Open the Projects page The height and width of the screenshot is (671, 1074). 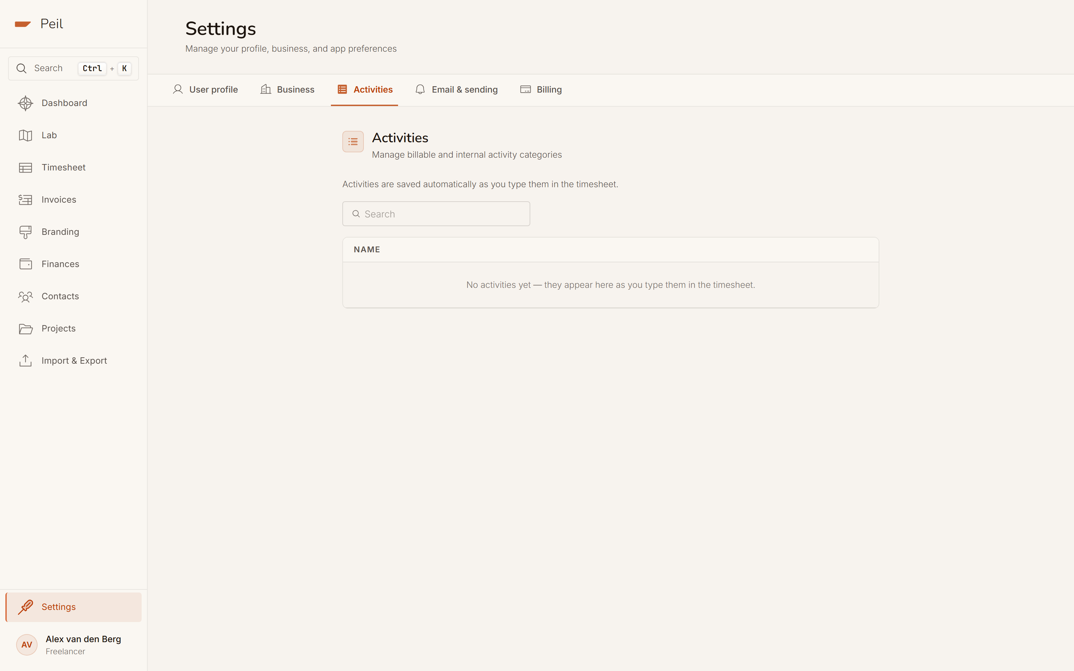click(x=74, y=329)
